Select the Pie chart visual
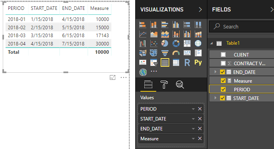The height and width of the screenshot is (149, 274). coord(165,43)
